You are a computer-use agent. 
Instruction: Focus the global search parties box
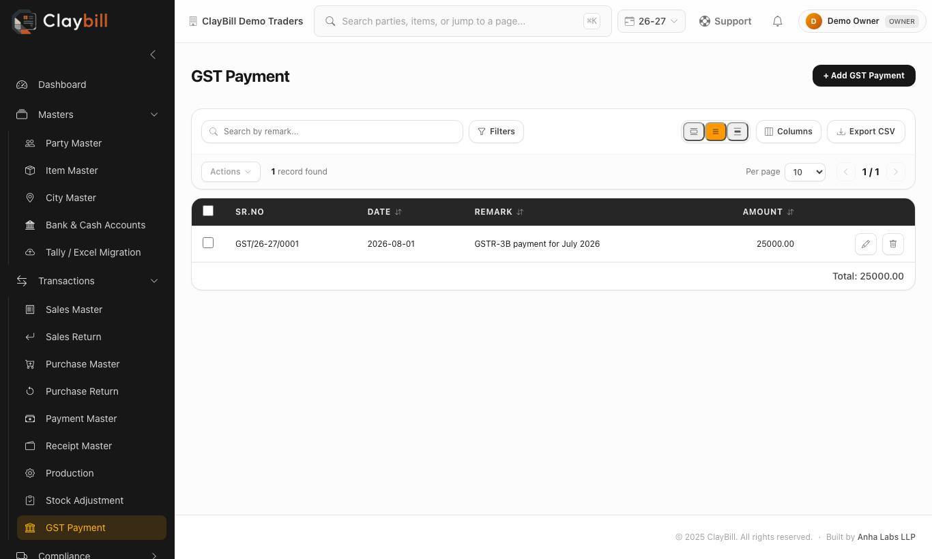pos(463,21)
